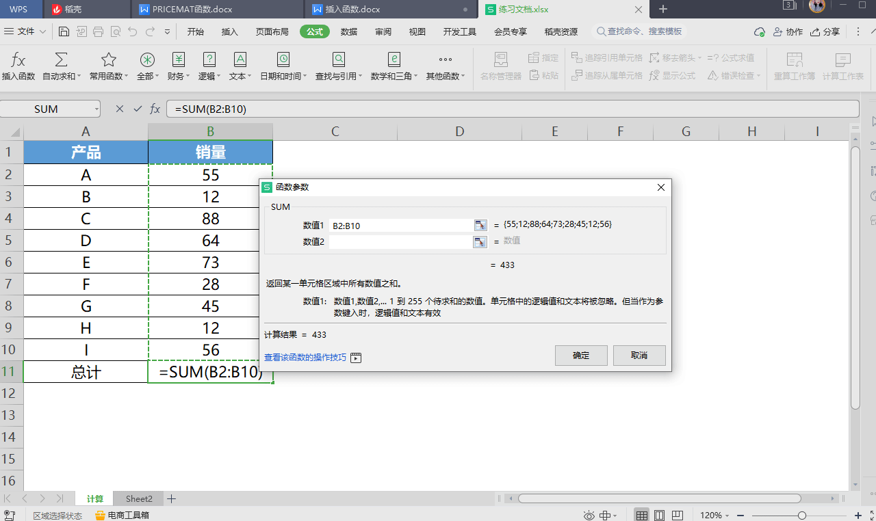Click the zoom in plus icon
The height and width of the screenshot is (521, 876).
[x=858, y=516]
